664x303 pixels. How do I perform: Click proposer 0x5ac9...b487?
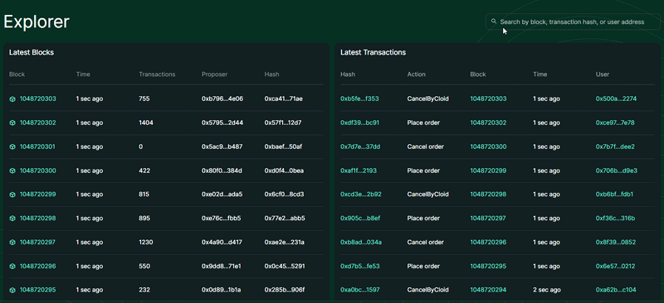click(222, 147)
